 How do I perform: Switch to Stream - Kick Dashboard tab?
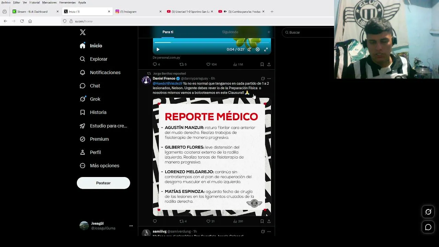pos(36,12)
